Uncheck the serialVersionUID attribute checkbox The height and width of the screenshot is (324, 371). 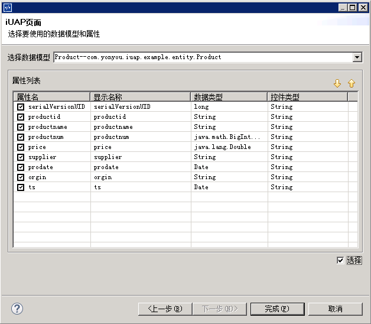point(21,107)
